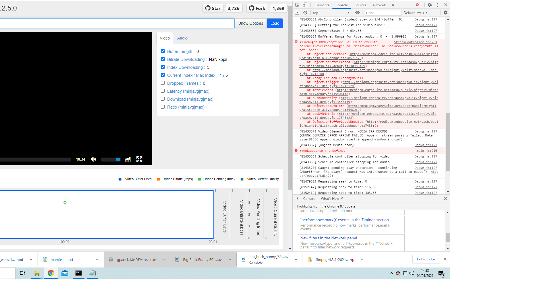Toggle the device toolbar in DevTools
Screen dimensions: 546x307
305,5
